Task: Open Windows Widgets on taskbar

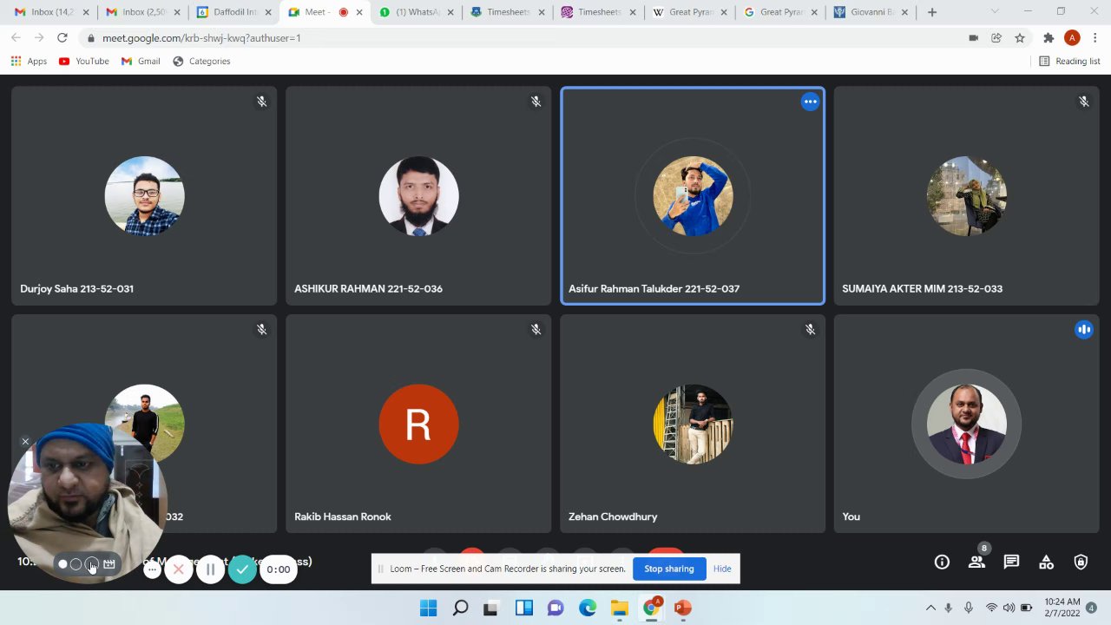Action: [524, 608]
